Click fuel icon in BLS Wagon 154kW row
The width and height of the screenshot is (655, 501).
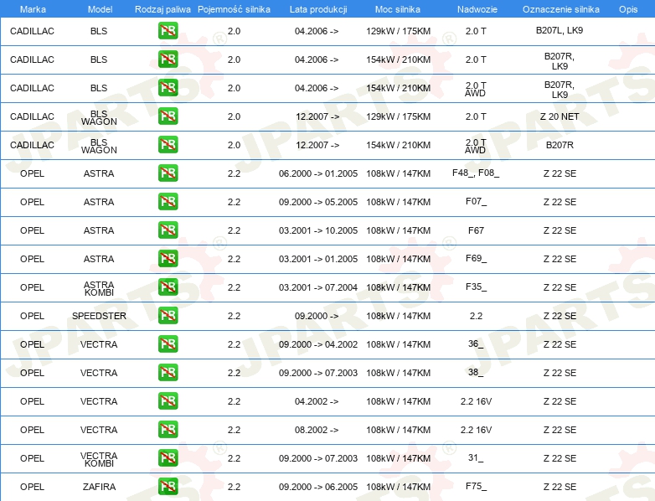(168, 145)
